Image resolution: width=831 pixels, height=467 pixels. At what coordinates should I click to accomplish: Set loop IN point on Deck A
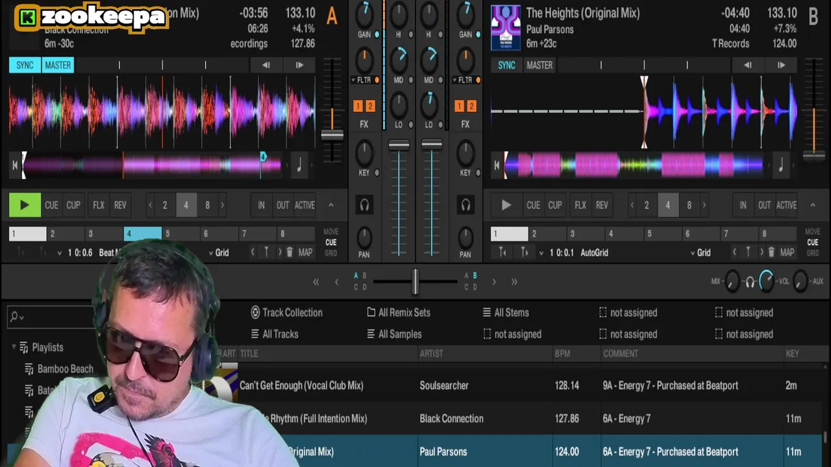(x=261, y=205)
